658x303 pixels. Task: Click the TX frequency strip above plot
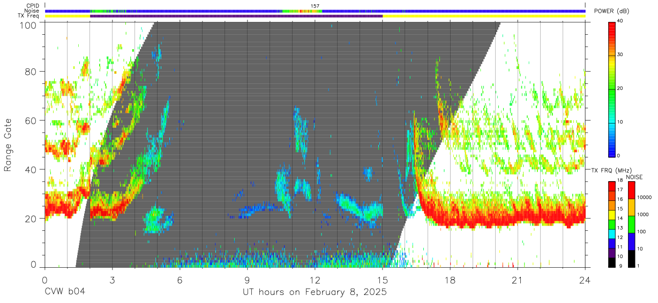pos(315,16)
